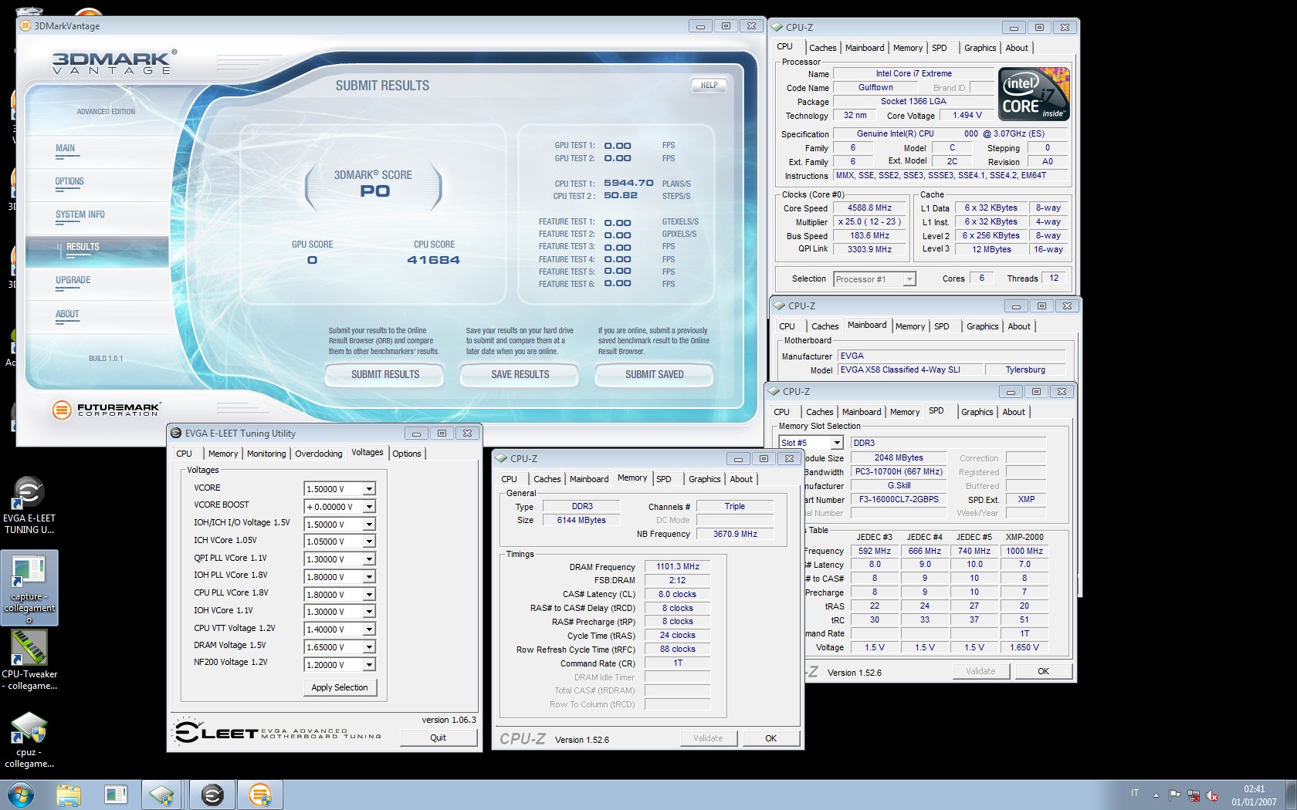
Task: Click the E-LEET window title icon
Action: 176,434
